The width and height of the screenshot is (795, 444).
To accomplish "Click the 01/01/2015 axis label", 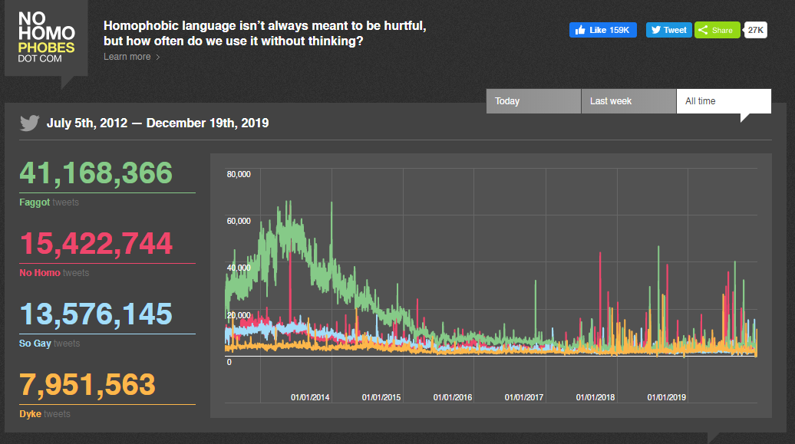I will (x=381, y=397).
